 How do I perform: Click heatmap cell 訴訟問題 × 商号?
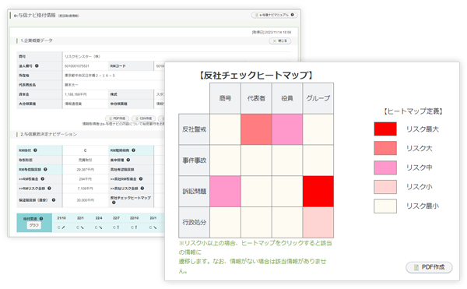tap(225, 192)
